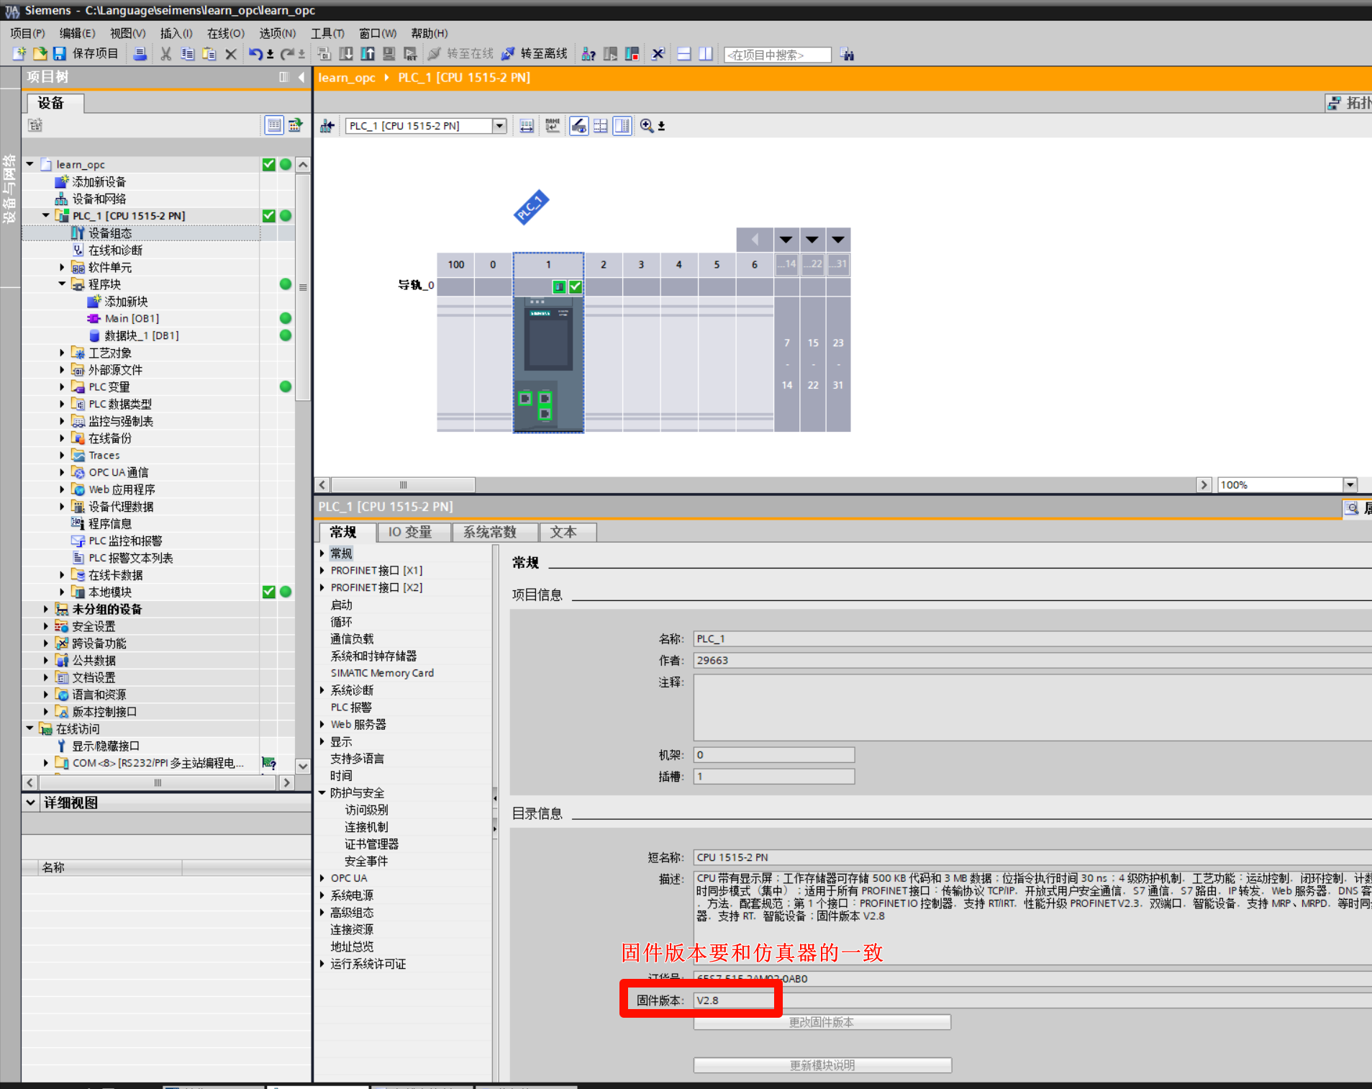Open the 项目(P) menu
Image resolution: width=1372 pixels, height=1089 pixels.
27,33
